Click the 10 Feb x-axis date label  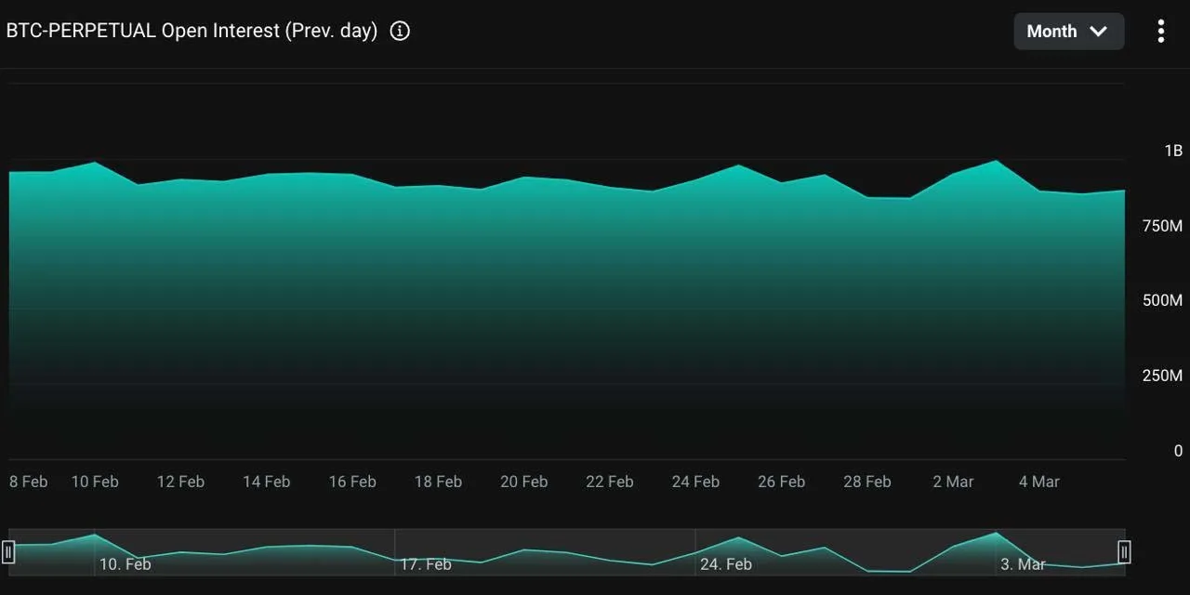point(95,482)
